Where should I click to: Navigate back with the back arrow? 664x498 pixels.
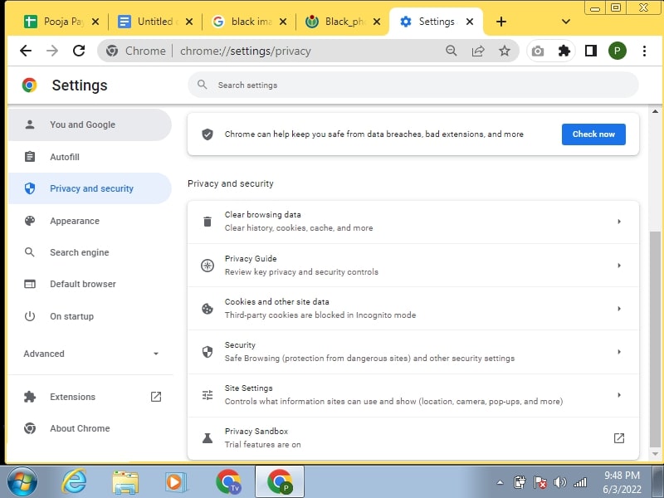[27, 51]
